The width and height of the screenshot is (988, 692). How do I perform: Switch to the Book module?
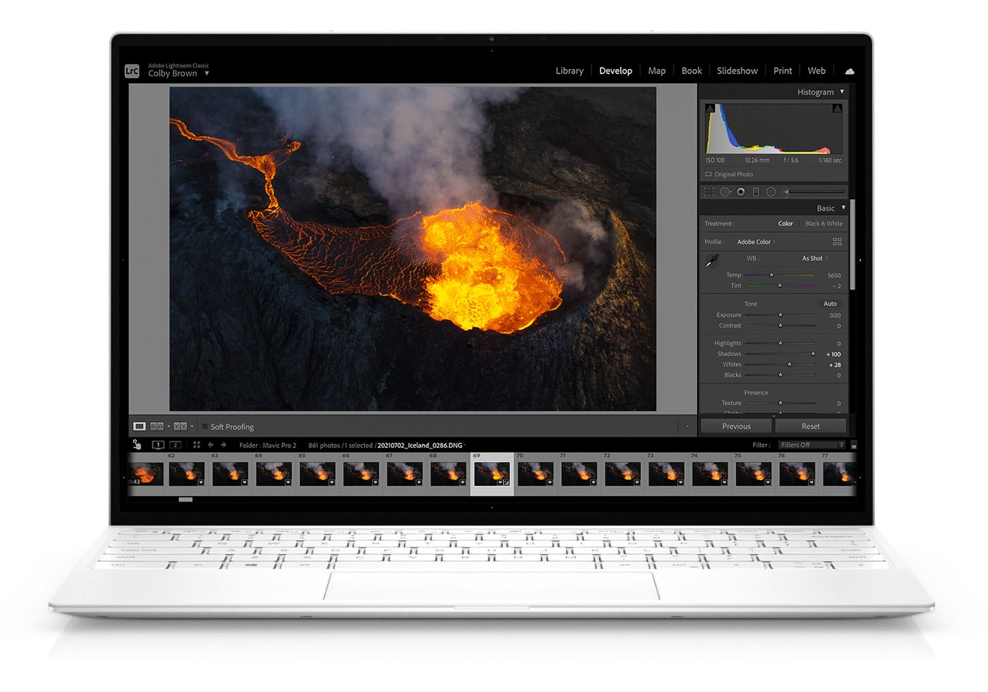(692, 71)
